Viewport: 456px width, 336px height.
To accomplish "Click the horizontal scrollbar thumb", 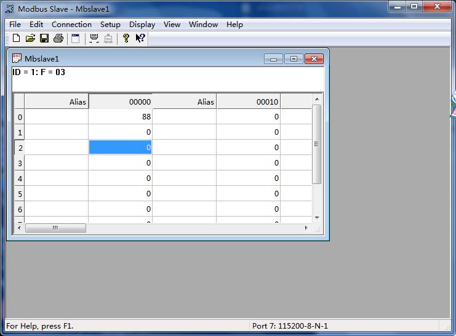I will pos(55,228).
